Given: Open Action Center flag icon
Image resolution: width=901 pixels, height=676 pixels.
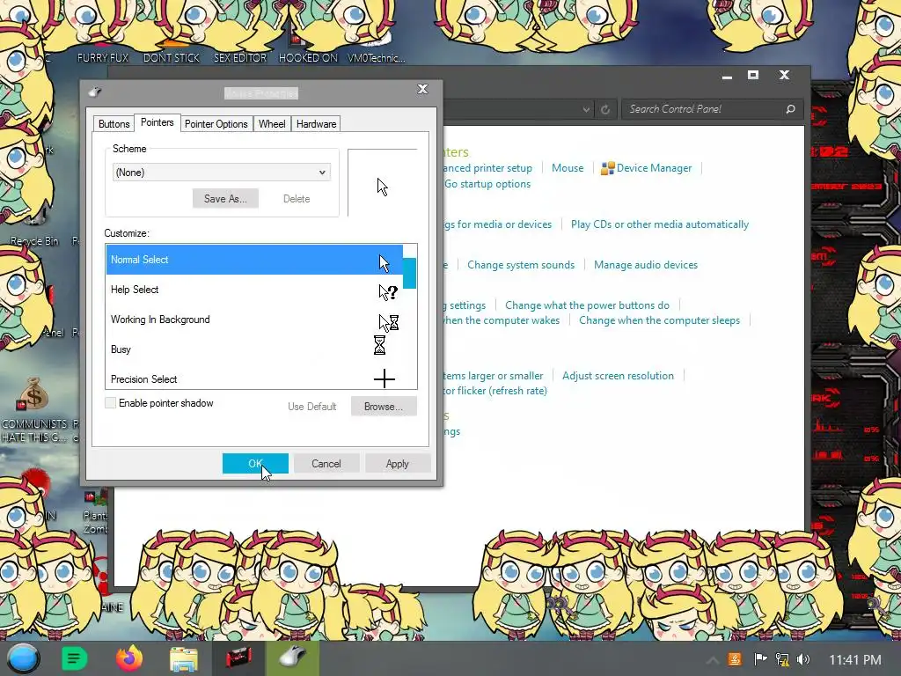Looking at the screenshot, I should [x=760, y=659].
